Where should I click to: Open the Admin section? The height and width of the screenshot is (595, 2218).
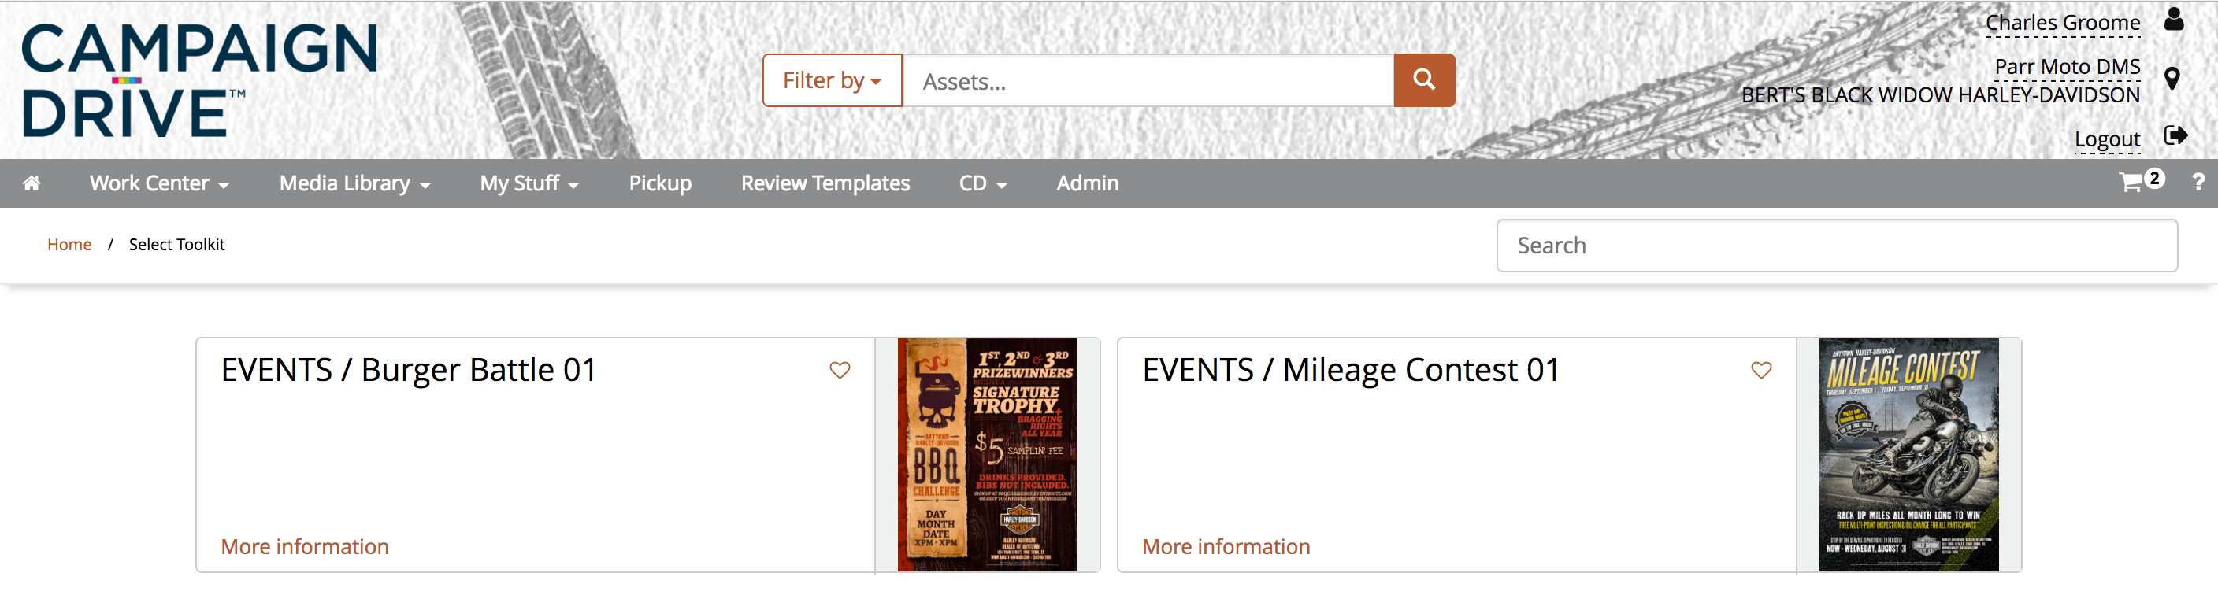1088,183
